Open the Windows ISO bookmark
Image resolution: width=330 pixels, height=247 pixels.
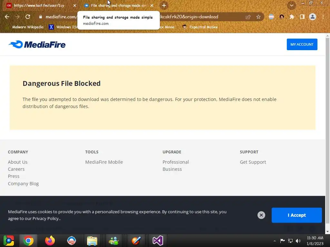(x=63, y=27)
